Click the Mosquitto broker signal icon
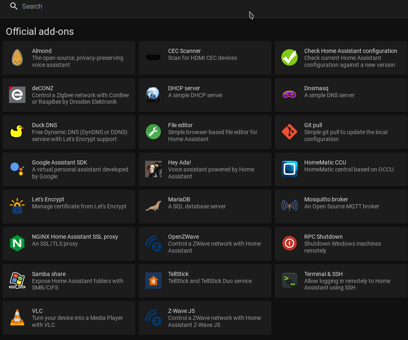The image size is (408, 340). 289,205
